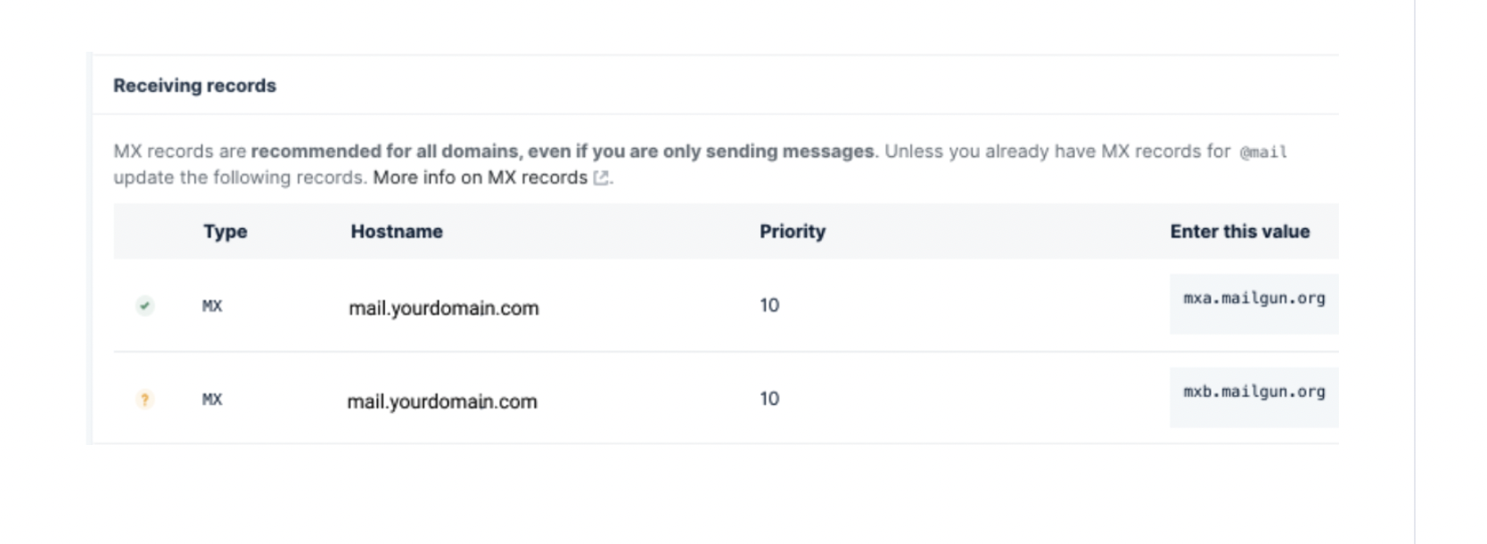Image resolution: width=1487 pixels, height=544 pixels.
Task: Click the MX type label in the first row
Action: pyautogui.click(x=211, y=306)
